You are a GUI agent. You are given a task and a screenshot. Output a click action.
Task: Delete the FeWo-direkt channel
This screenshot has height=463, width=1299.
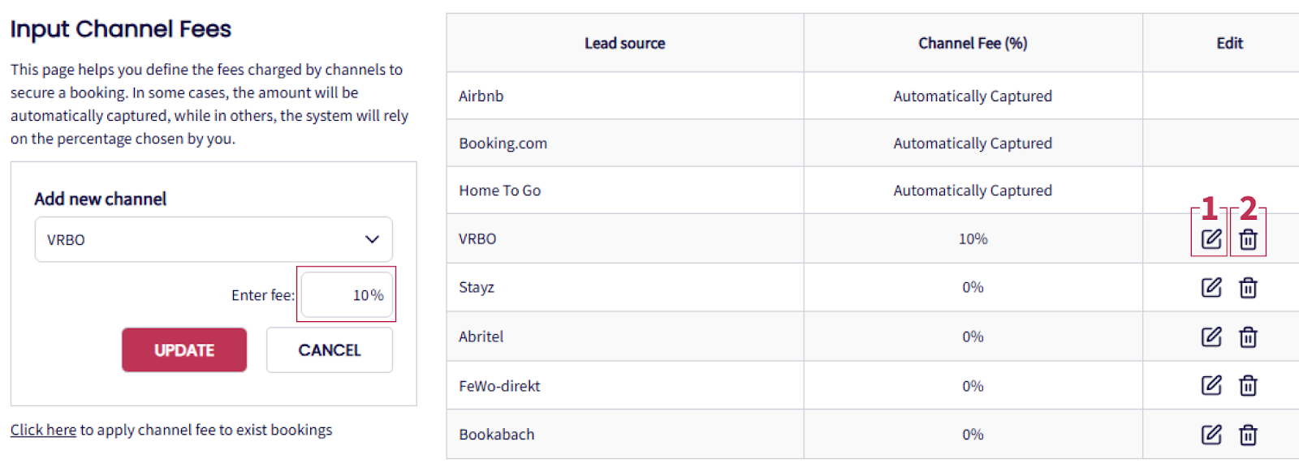click(1248, 386)
